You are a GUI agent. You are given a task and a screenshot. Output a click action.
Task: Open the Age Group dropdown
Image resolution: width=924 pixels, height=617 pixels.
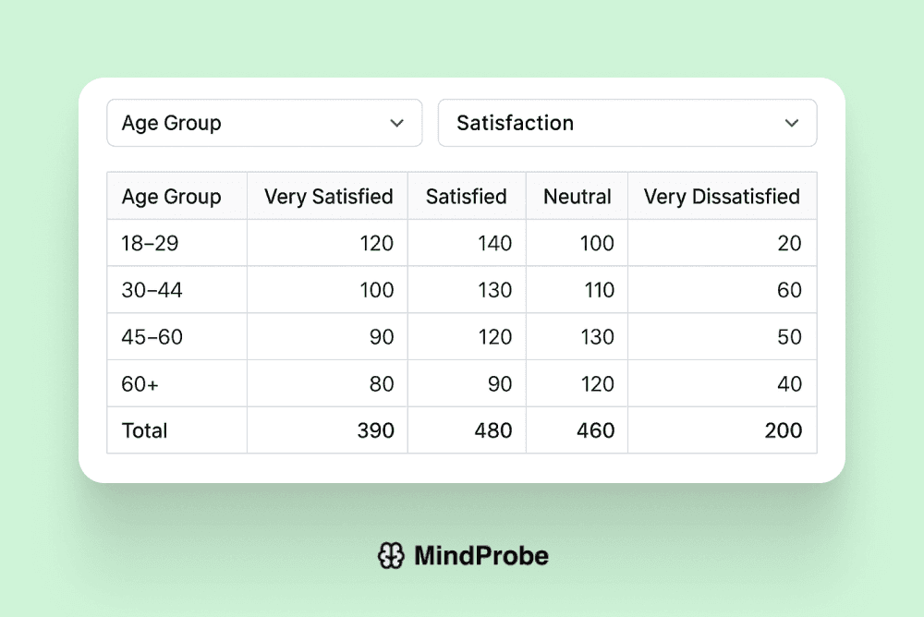pyautogui.click(x=264, y=123)
